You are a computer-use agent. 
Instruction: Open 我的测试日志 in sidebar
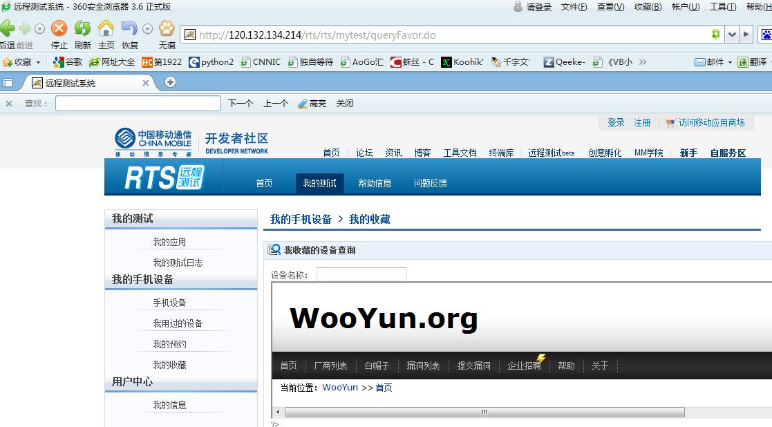point(178,263)
